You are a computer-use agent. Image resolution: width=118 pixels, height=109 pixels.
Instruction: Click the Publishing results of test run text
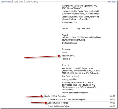coord(79,86)
